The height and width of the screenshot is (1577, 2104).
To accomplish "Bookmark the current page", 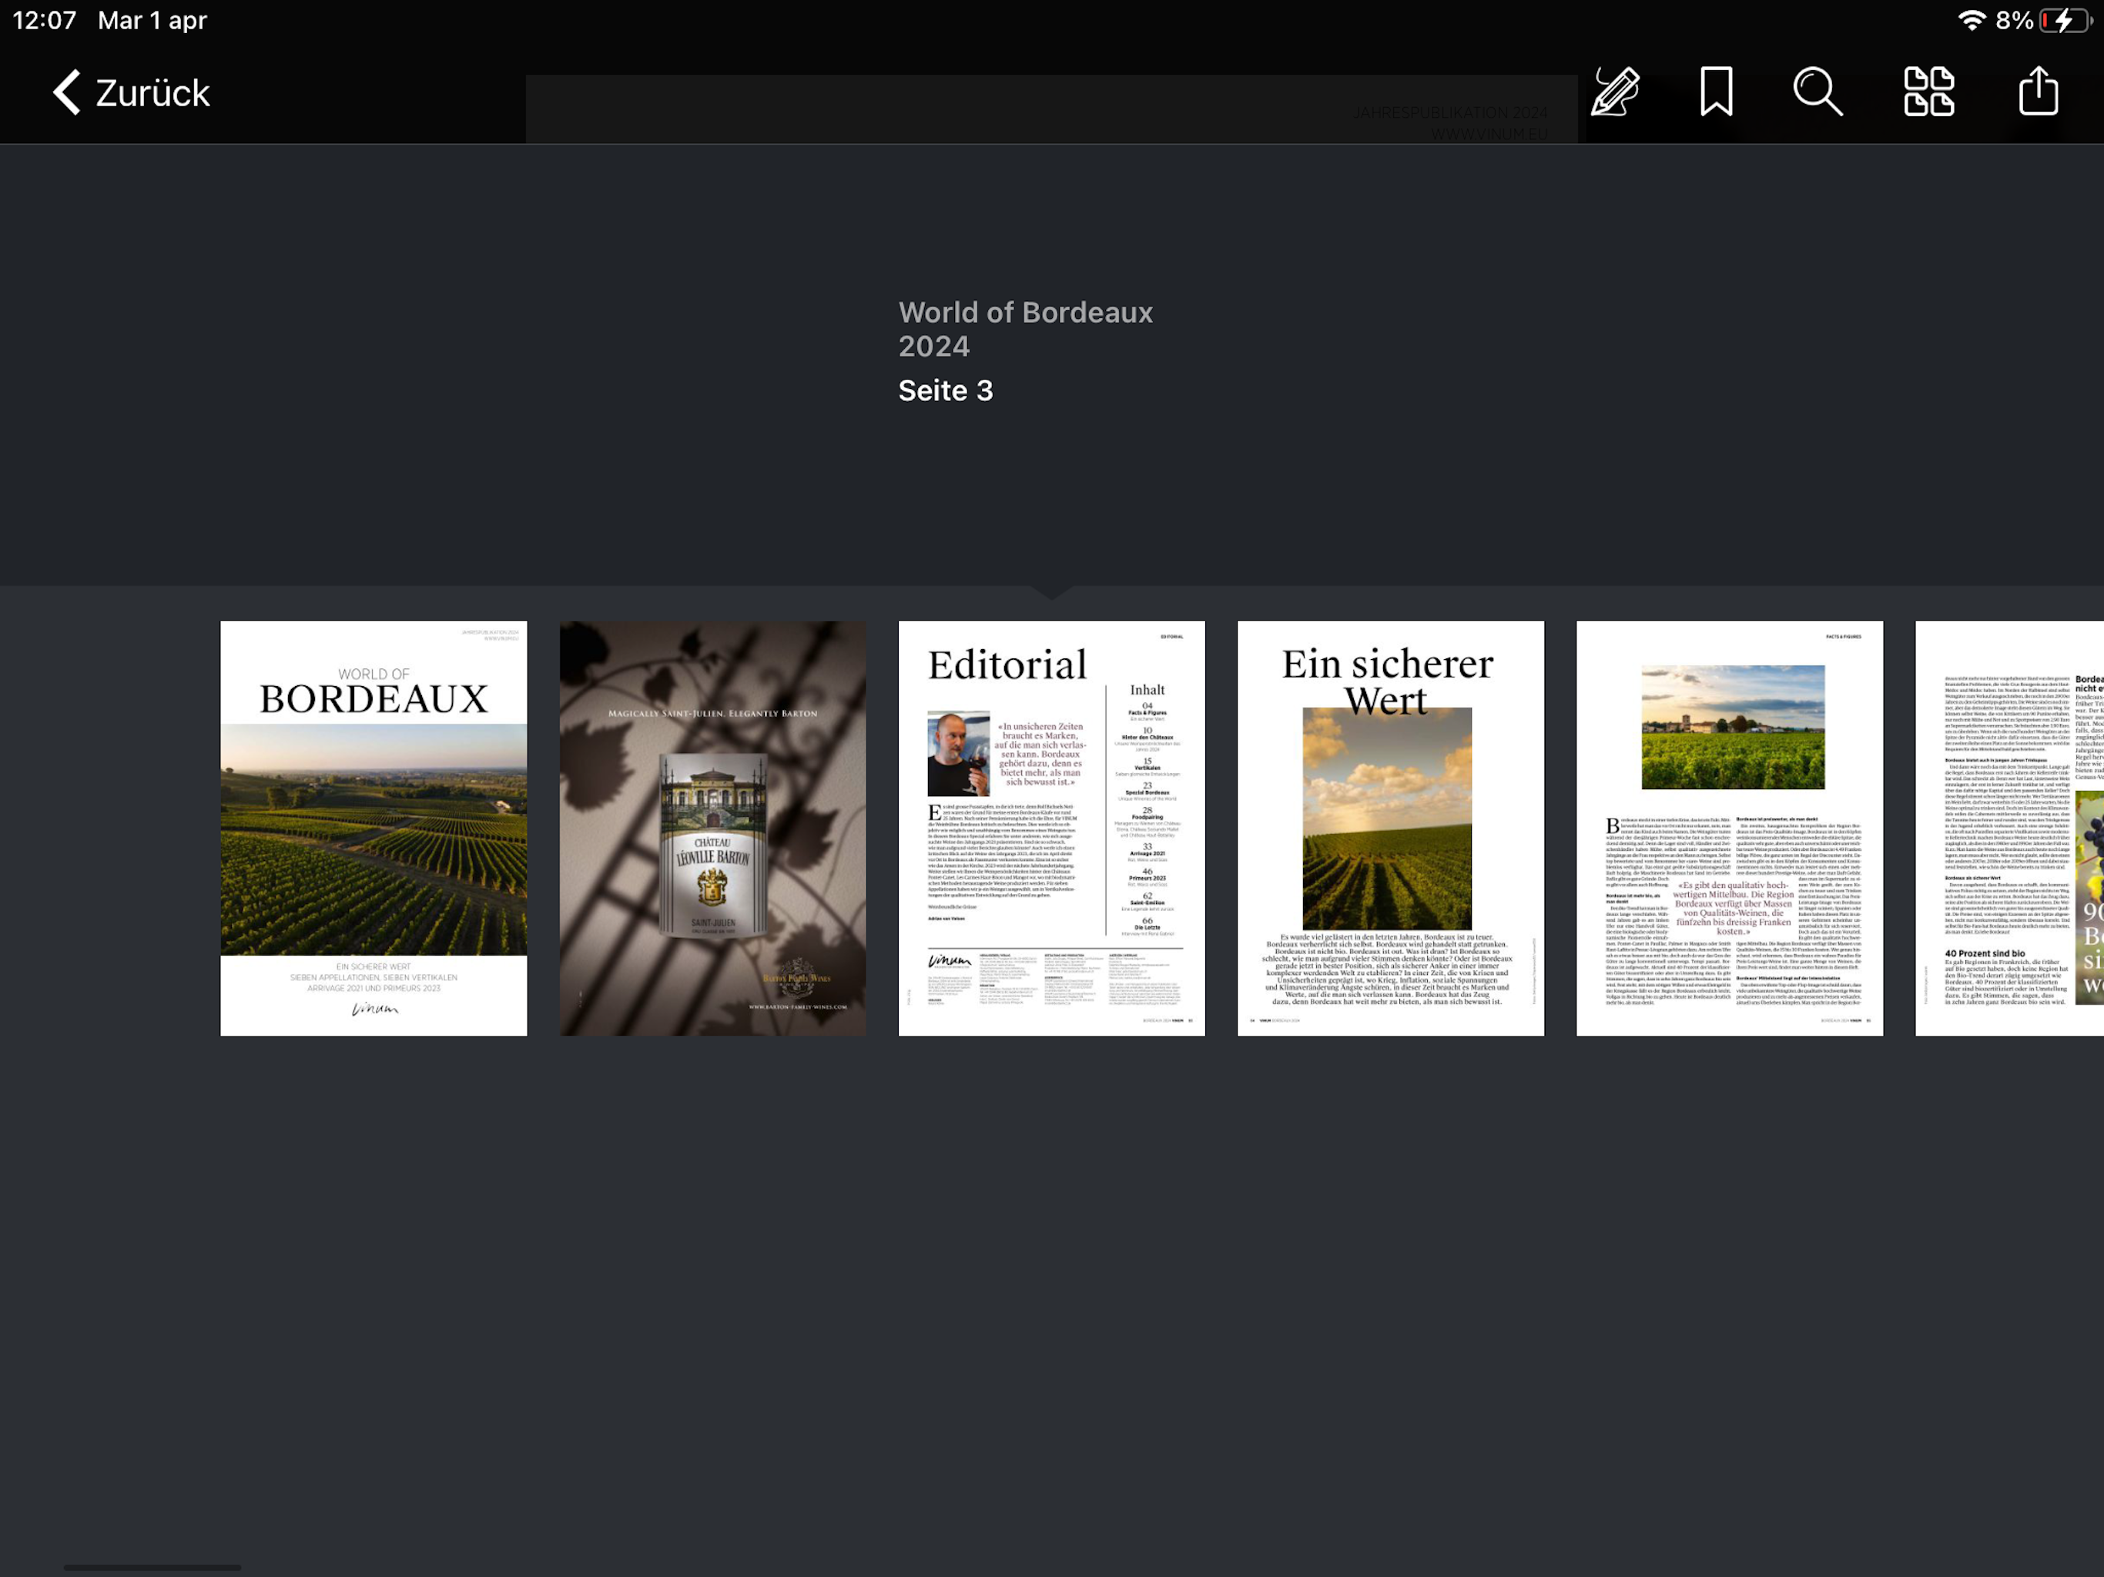I will point(1717,92).
